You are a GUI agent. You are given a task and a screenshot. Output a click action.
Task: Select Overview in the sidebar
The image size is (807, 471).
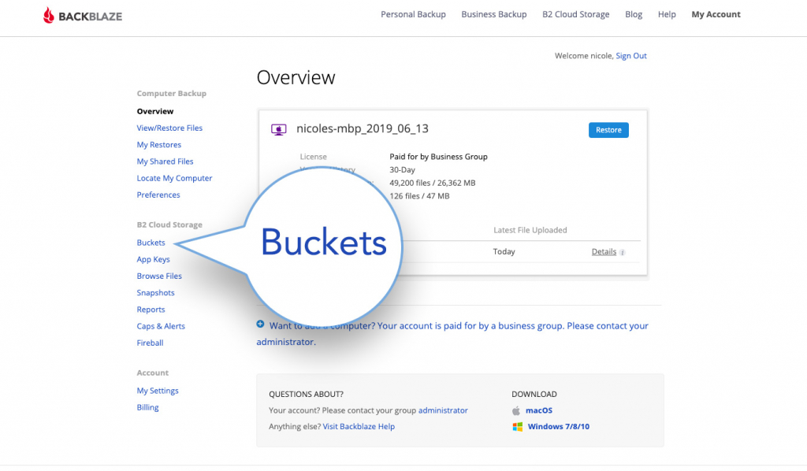tap(155, 111)
